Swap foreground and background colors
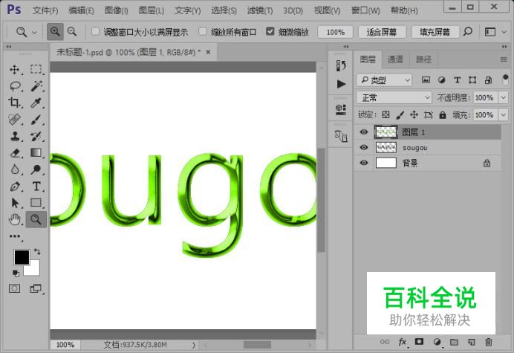The height and width of the screenshot is (353, 514). click(x=37, y=252)
